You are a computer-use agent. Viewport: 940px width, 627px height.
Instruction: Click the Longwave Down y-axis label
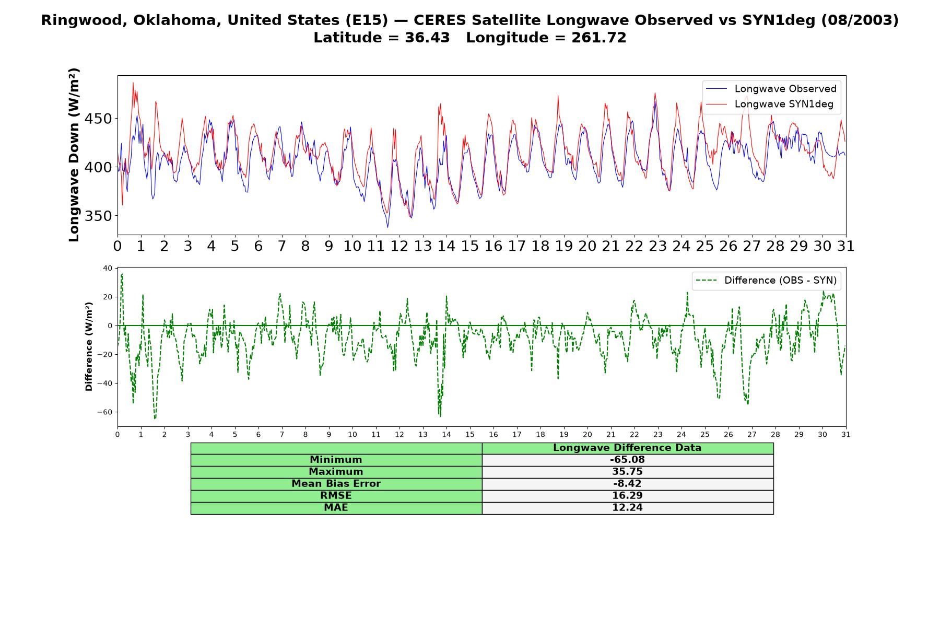(74, 155)
